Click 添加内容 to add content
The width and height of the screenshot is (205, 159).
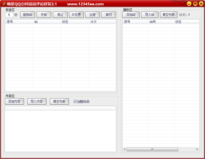click(14, 101)
